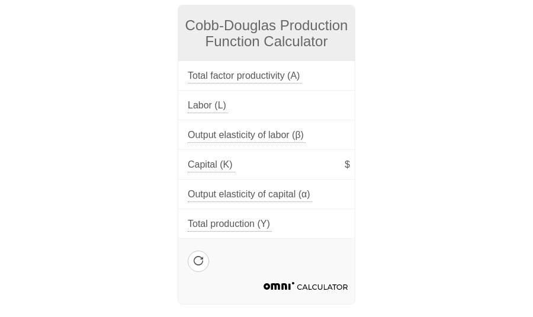Image resolution: width=533 pixels, height=317 pixels.
Task: Click the Capital (K) label
Action: point(210,165)
